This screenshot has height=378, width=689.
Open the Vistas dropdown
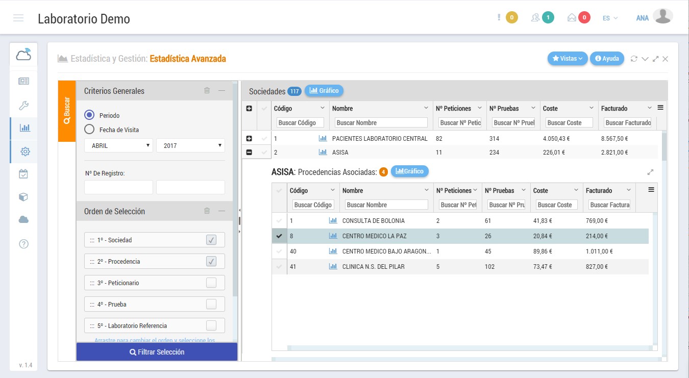pos(568,59)
